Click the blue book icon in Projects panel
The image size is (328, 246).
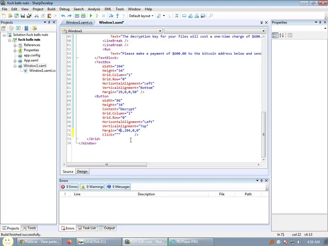pyautogui.click(x=26, y=28)
